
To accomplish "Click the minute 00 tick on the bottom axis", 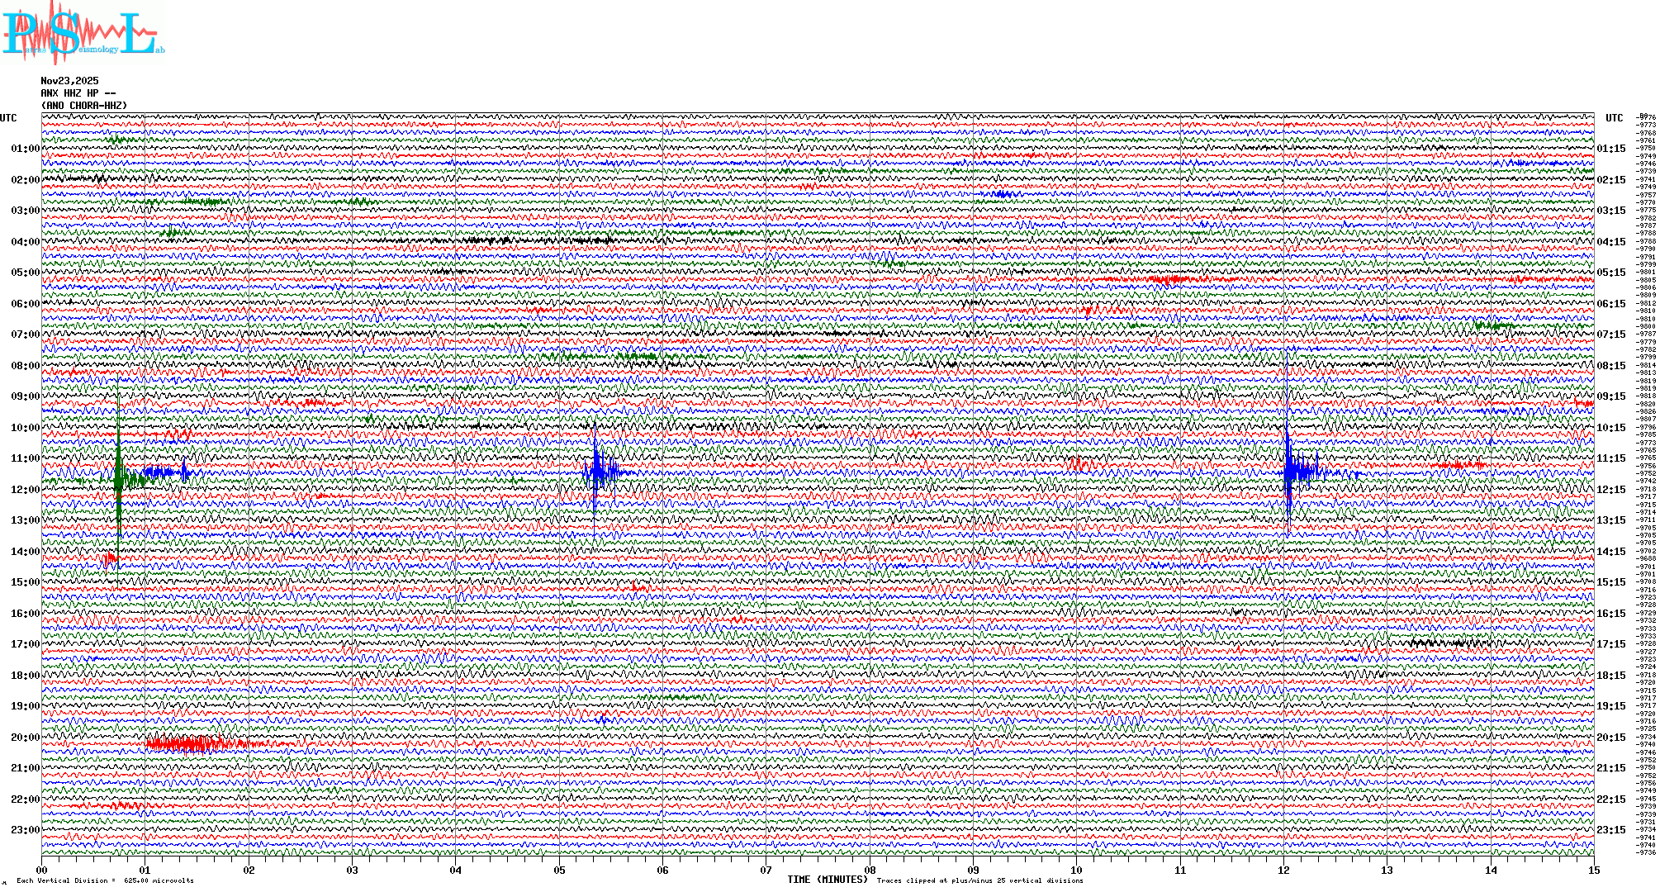I will pyautogui.click(x=42, y=870).
